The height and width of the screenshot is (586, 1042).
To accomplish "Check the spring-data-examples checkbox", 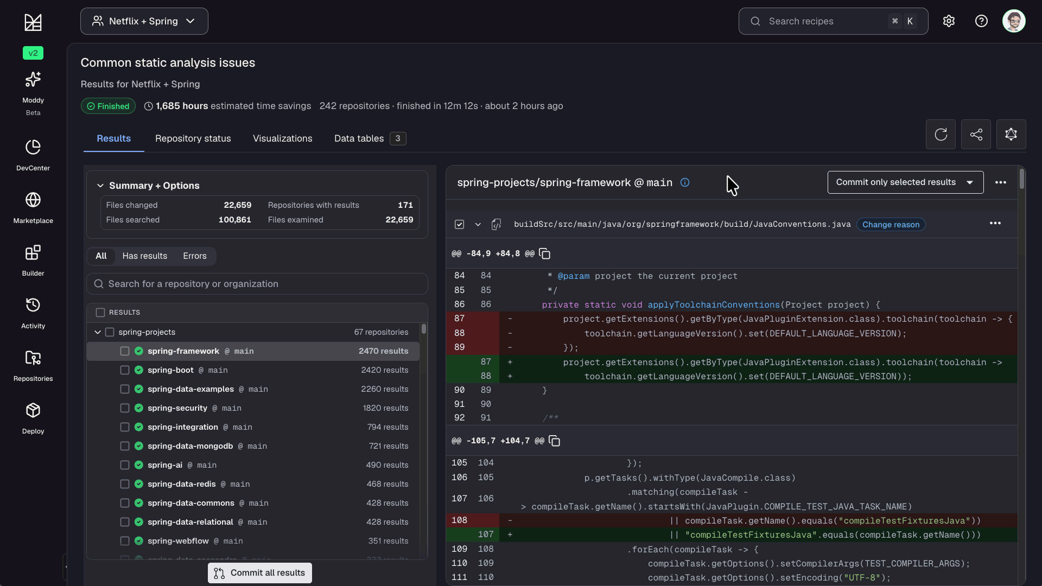I will coord(125,389).
